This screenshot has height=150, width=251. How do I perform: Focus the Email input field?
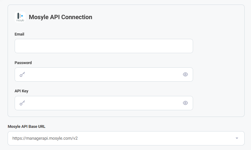pyautogui.click(x=104, y=46)
